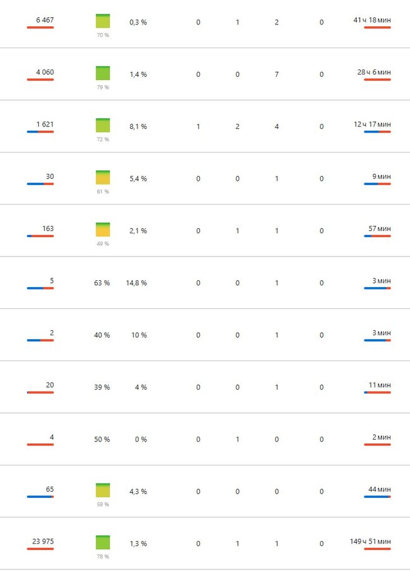The height and width of the screenshot is (573, 410).
Task: Click the 78 % green rating indicator
Action: coord(103,542)
